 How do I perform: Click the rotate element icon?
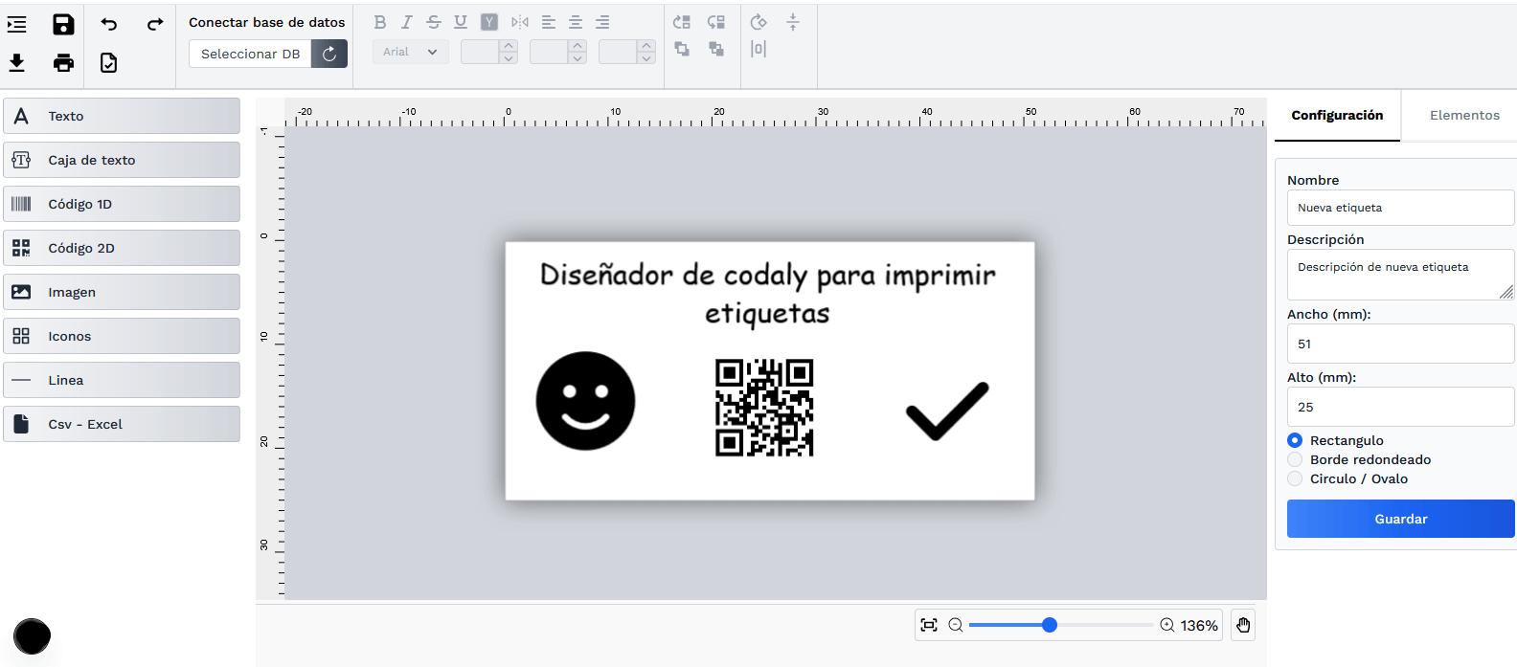(758, 22)
